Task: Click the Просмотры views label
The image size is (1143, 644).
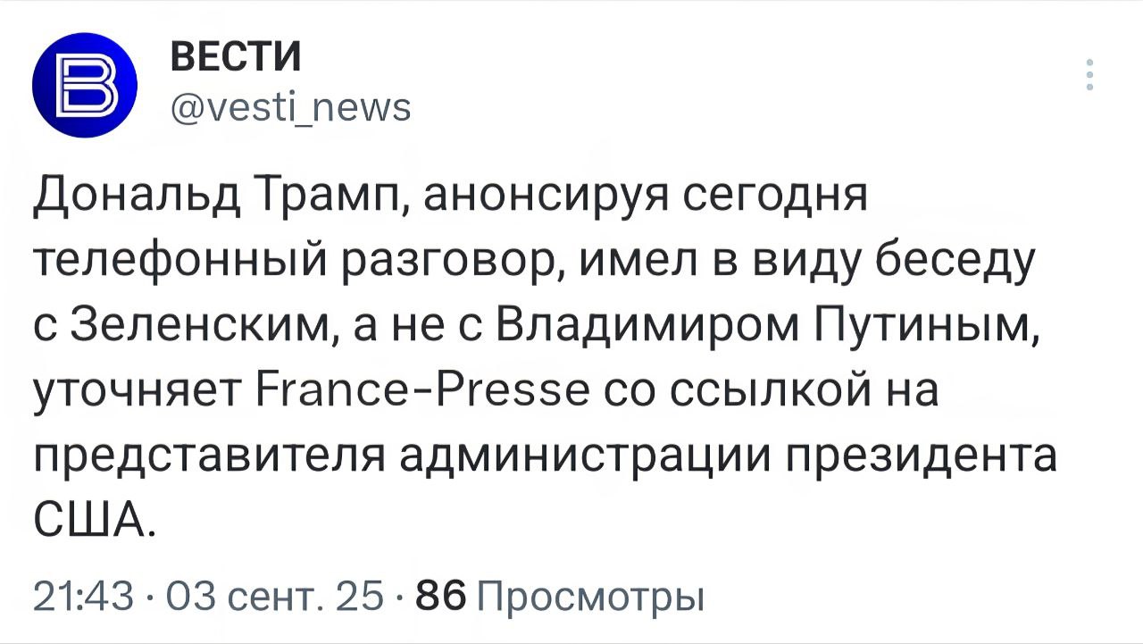Action: point(591,596)
